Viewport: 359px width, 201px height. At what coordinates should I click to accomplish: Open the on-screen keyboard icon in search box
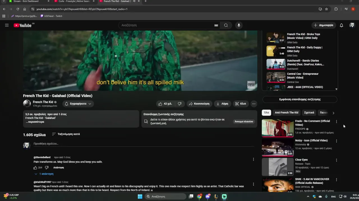[x=216, y=25]
